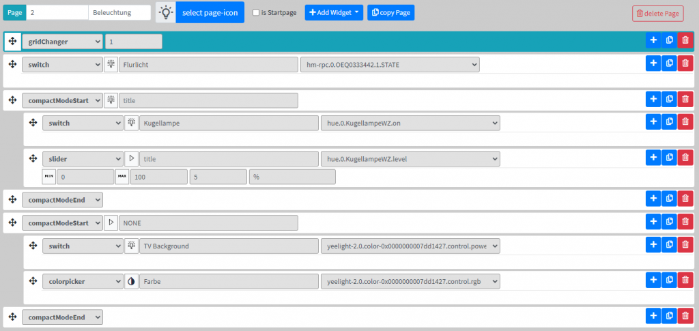The width and height of the screenshot is (699, 331).
Task: Open the gridChanger widget type dropdown
Action: pos(62,42)
